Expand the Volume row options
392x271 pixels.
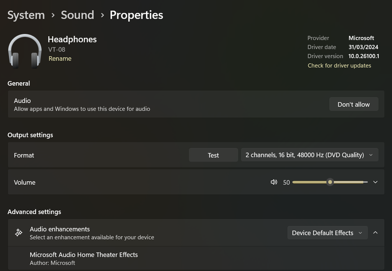[x=375, y=182]
